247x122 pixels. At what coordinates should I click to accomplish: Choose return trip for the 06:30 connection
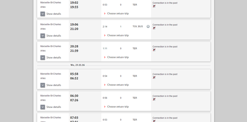tap(118, 107)
